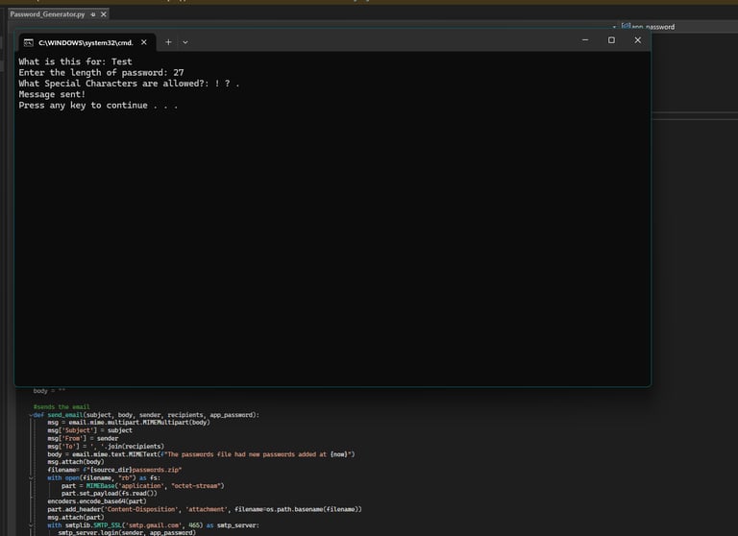This screenshot has width=738, height=536.
Task: Click the MIMEText passwords file message line
Action: (x=201, y=454)
